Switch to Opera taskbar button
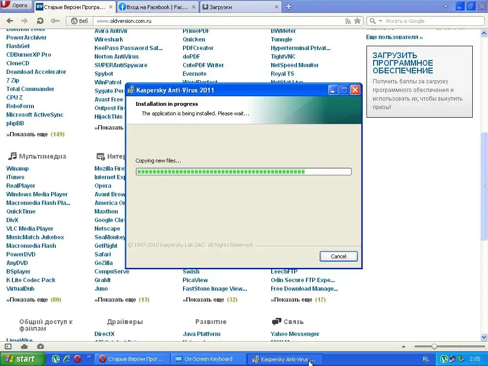488x366 pixels. tap(132, 359)
